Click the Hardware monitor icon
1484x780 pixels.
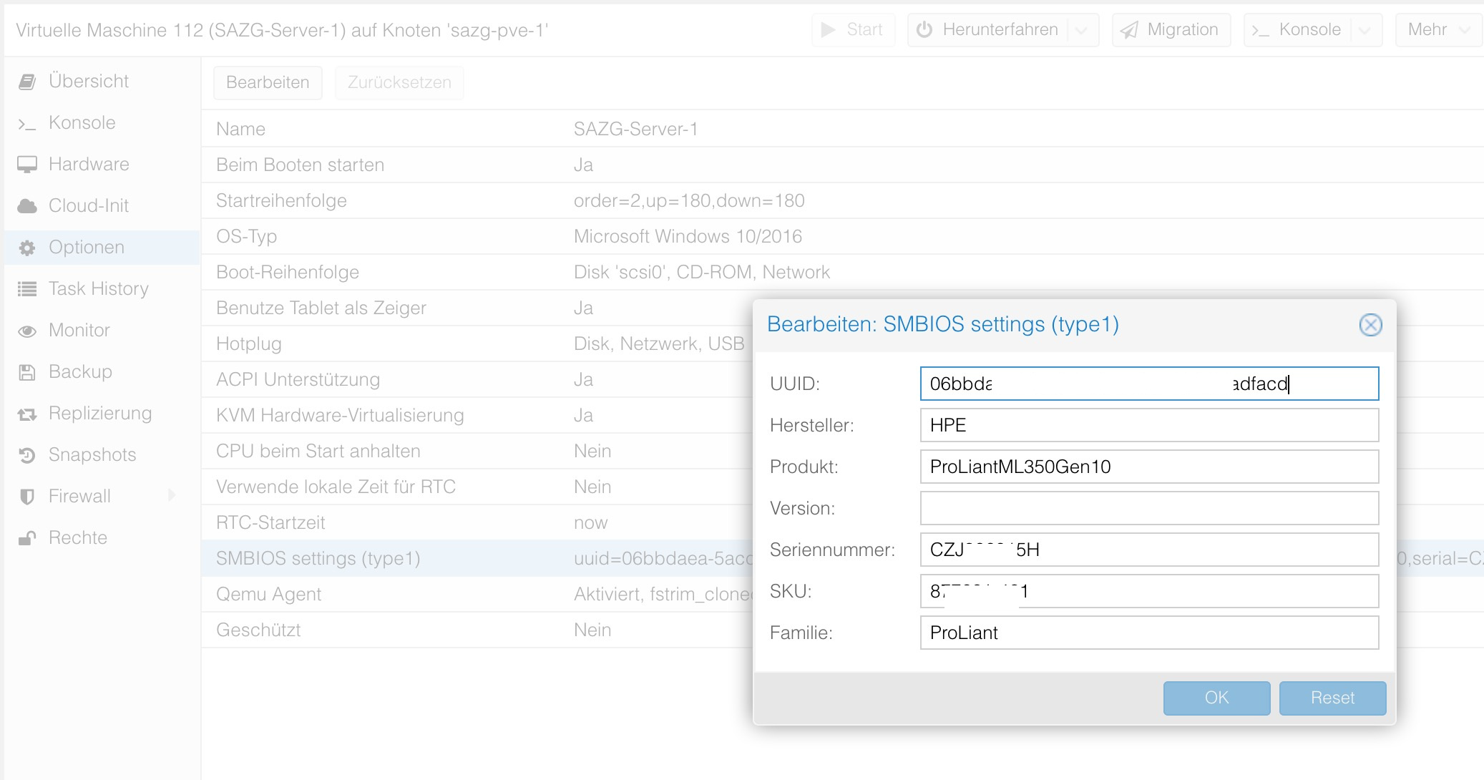pyautogui.click(x=27, y=165)
